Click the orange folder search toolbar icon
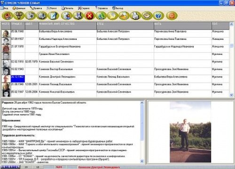Image resolution: width=235 pixels, height=169 pixels. pos(124,16)
